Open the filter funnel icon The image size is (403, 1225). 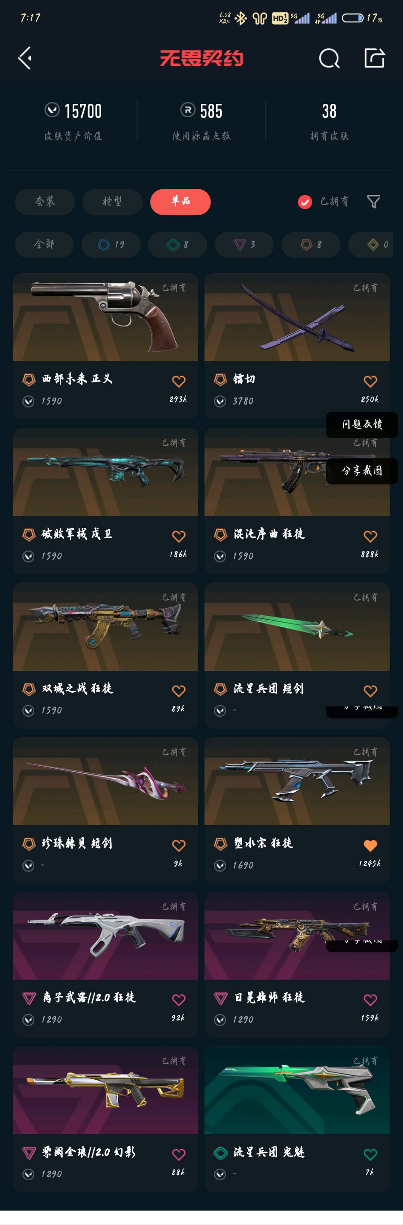click(x=374, y=202)
